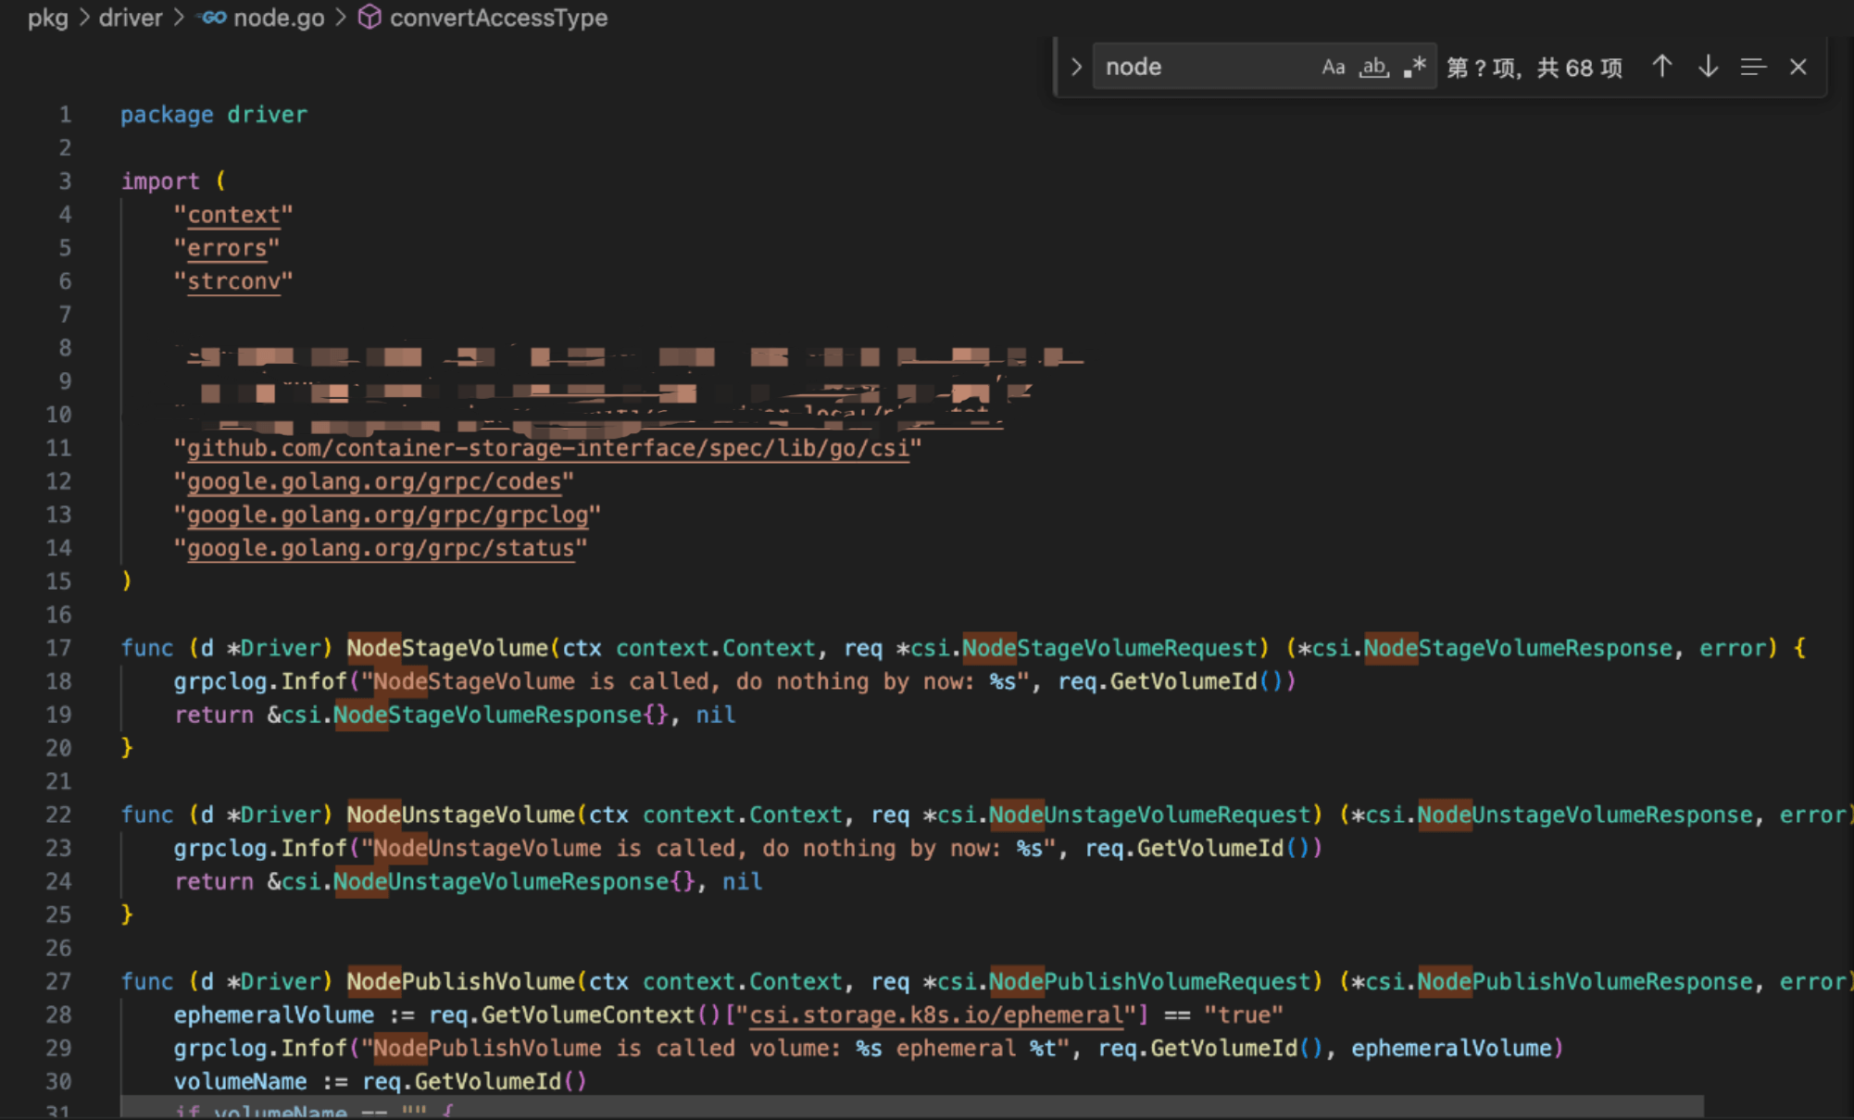
Task: Click 'volumeName' variable on line 30
Action: tap(241, 1081)
